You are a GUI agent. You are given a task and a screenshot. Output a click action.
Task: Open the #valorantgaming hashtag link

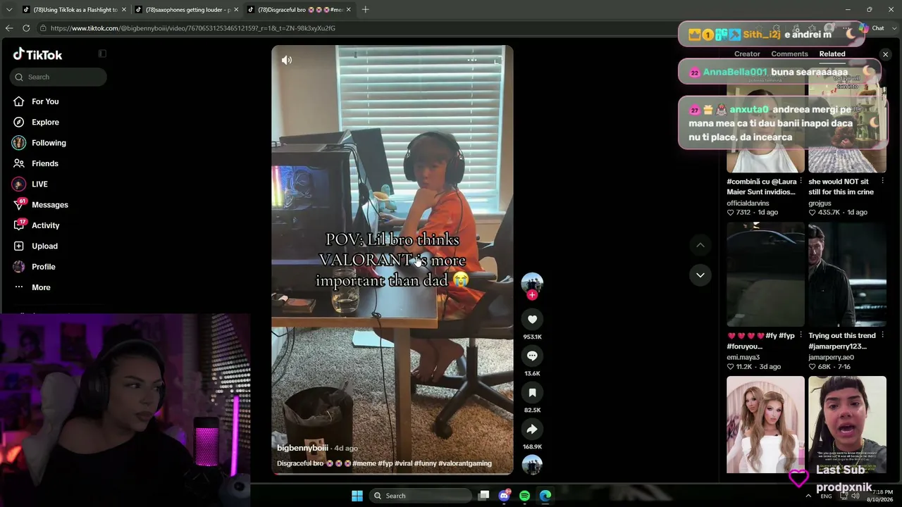click(x=465, y=463)
